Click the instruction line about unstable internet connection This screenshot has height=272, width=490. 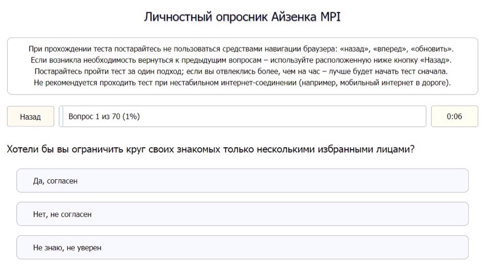[x=242, y=83]
